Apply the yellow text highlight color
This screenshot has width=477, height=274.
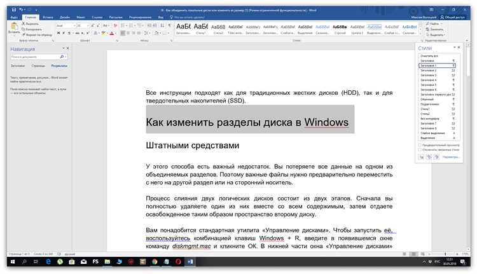point(104,33)
